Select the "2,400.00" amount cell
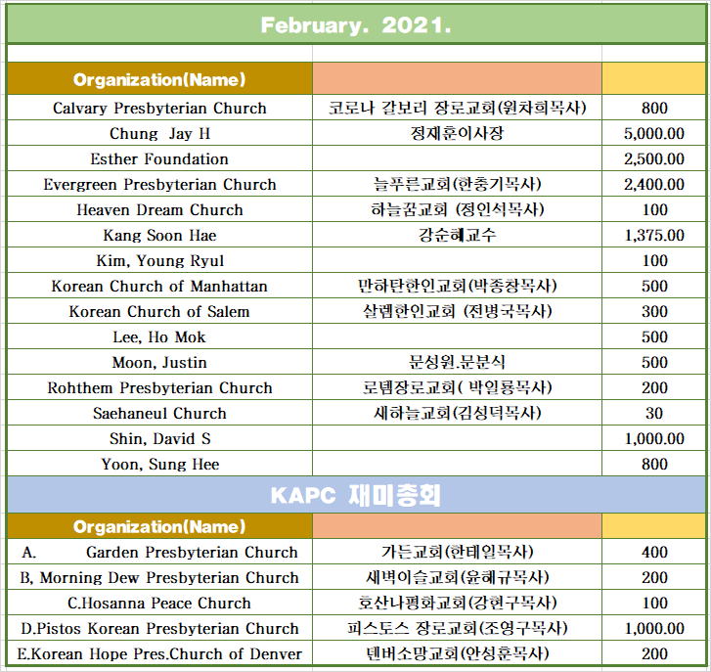 coord(654,184)
